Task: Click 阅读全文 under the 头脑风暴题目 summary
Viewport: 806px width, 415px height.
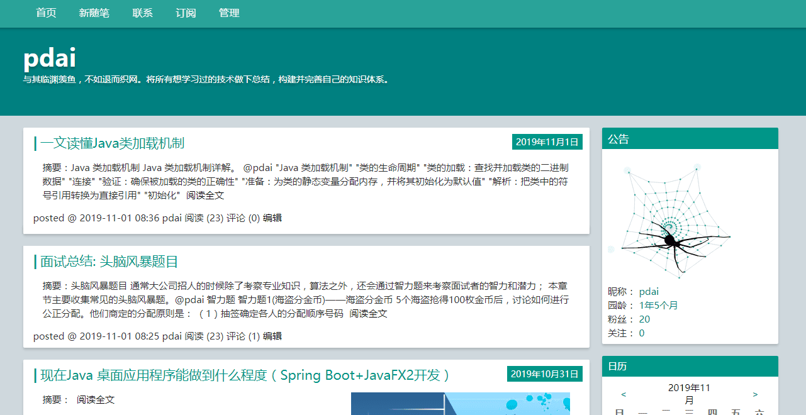Action: [369, 314]
